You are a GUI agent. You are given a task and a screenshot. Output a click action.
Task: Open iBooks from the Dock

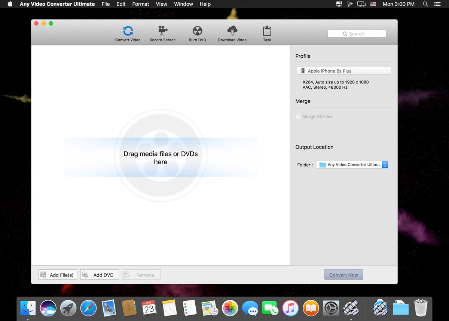click(x=311, y=308)
